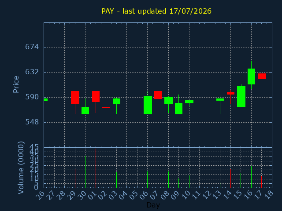Click the tallest red volume bar on day 01
Viewport: 282px width, 211px height.
96,168
